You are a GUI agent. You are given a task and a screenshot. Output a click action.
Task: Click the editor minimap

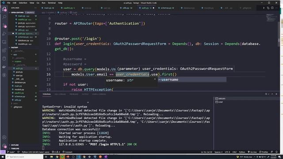point(272,18)
